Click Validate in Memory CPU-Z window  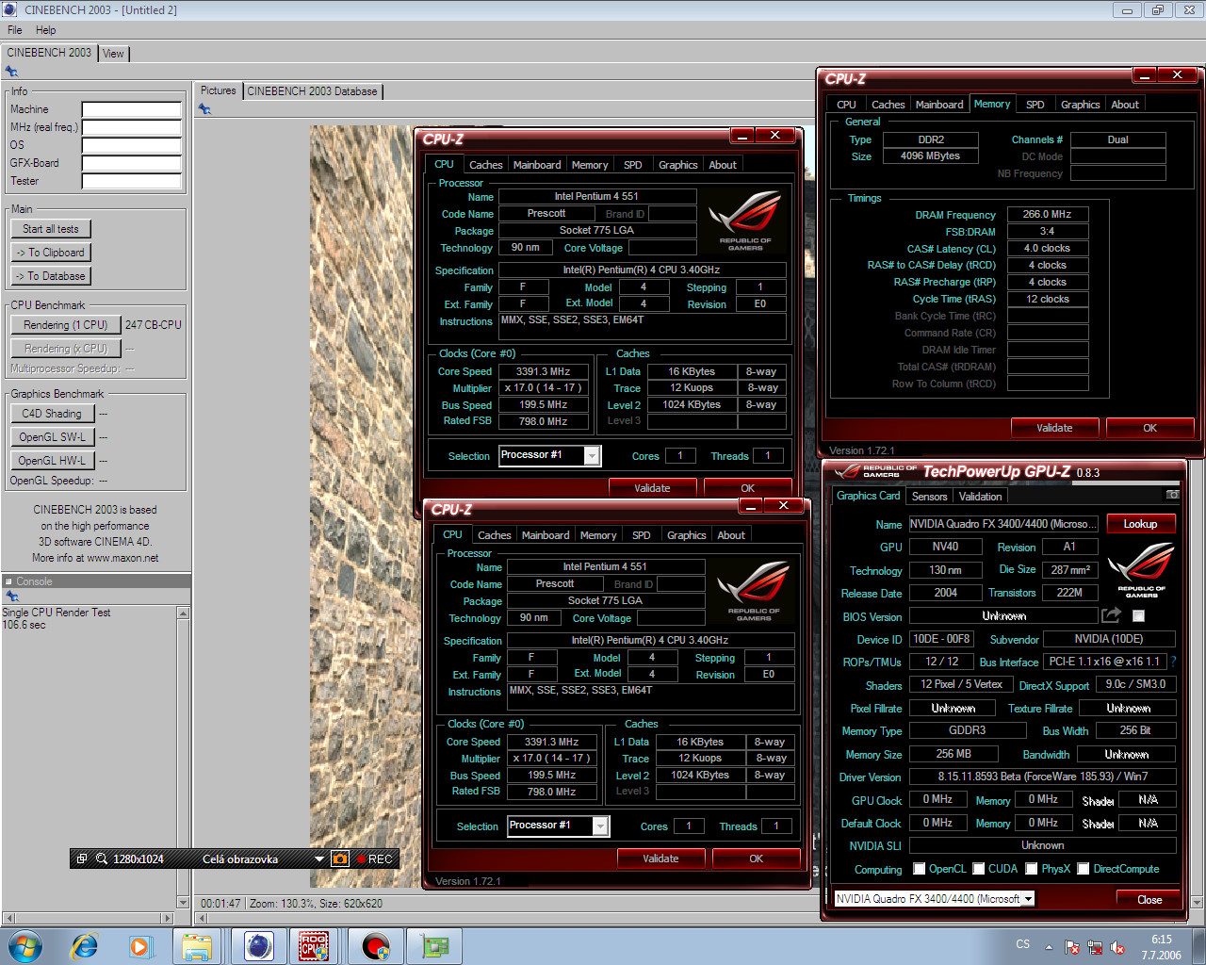(1054, 428)
